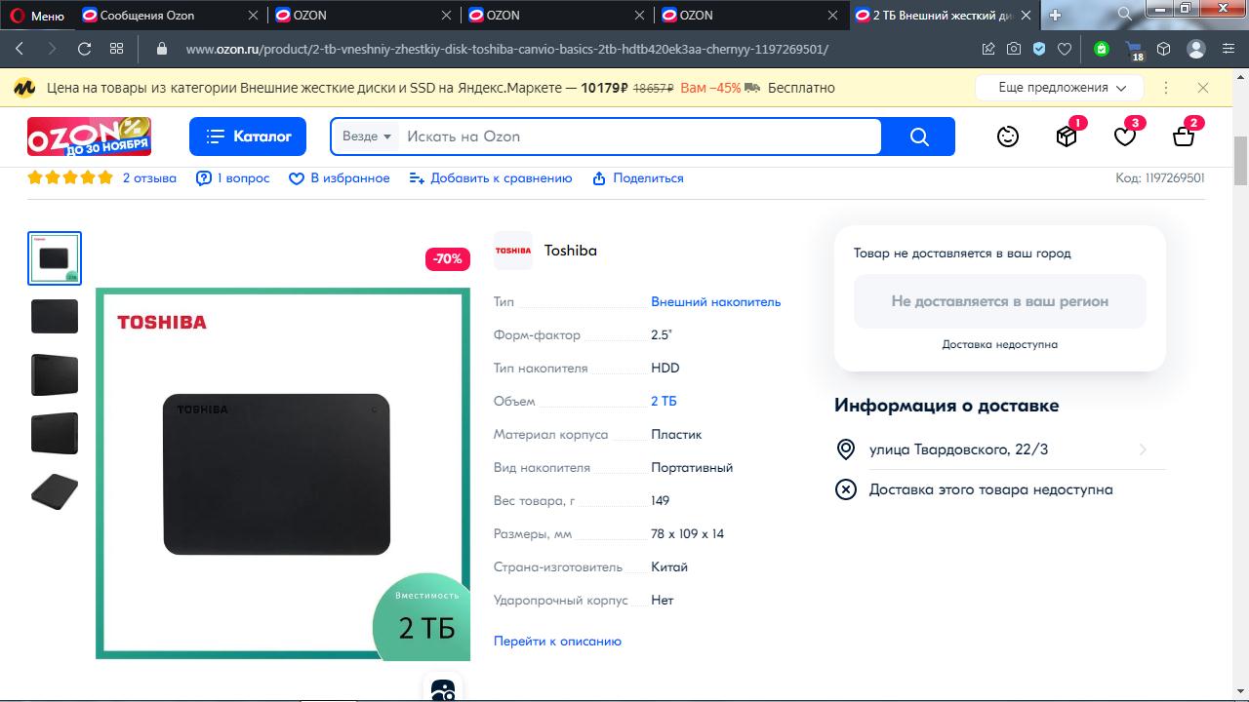The width and height of the screenshot is (1249, 702).
Task: Open the favorites heart in Ozon header
Action: [x=1125, y=136]
